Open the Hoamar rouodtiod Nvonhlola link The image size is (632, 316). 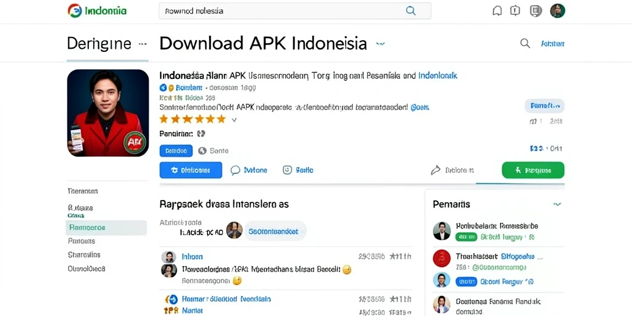click(x=227, y=299)
